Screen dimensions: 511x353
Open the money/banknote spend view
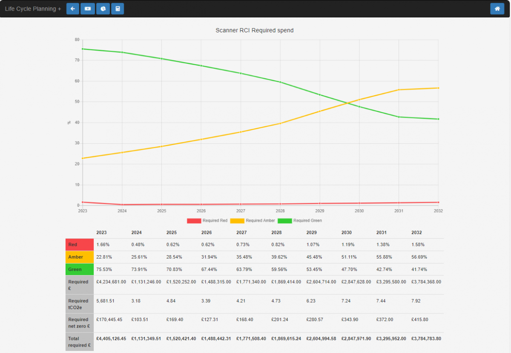(88, 9)
